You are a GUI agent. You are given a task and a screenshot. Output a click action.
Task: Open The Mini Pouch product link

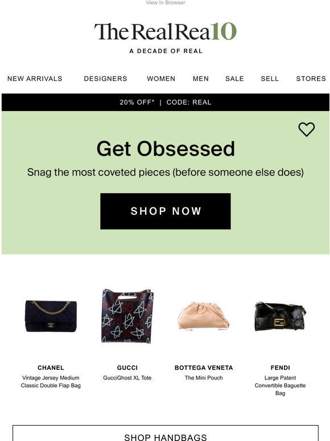click(204, 378)
